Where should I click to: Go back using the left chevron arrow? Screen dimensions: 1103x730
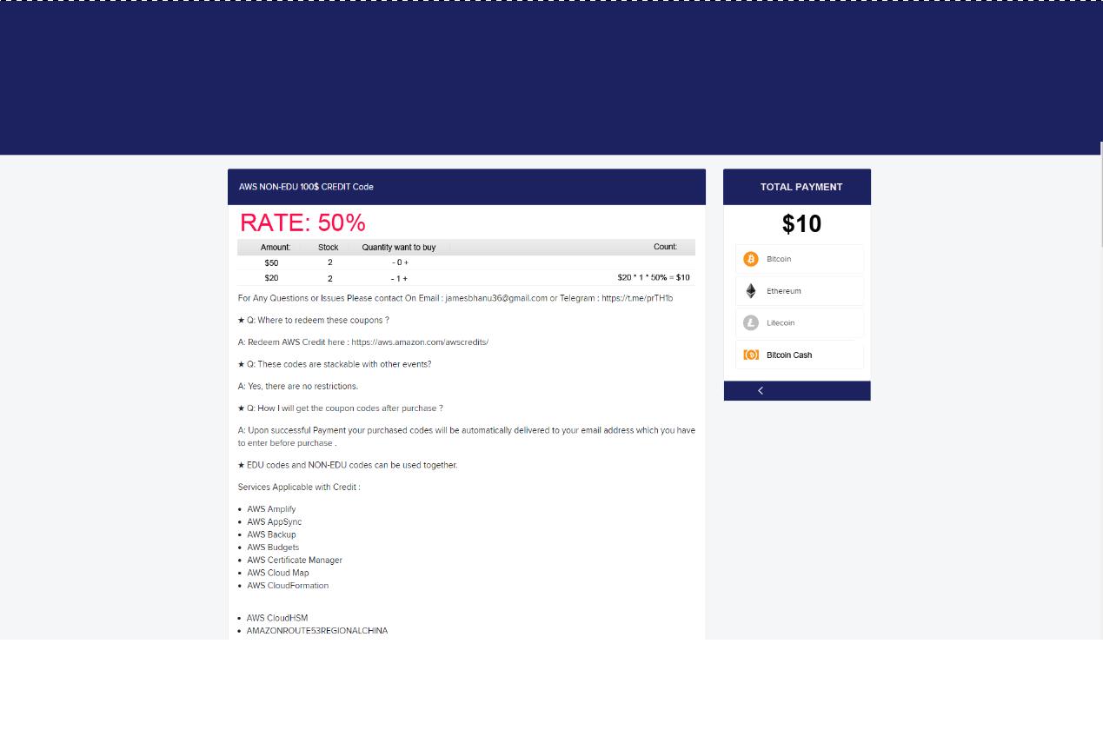pyautogui.click(x=761, y=391)
